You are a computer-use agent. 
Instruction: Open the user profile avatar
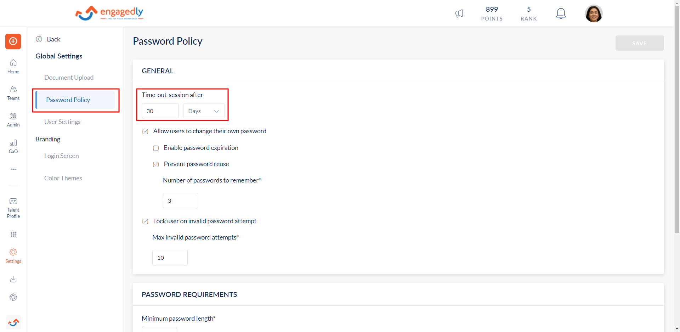point(594,13)
